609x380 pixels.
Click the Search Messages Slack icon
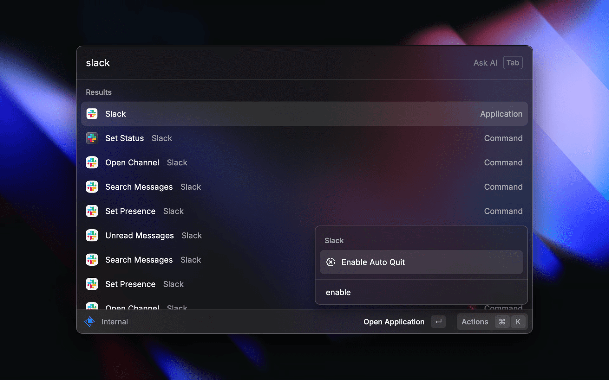pyautogui.click(x=92, y=187)
